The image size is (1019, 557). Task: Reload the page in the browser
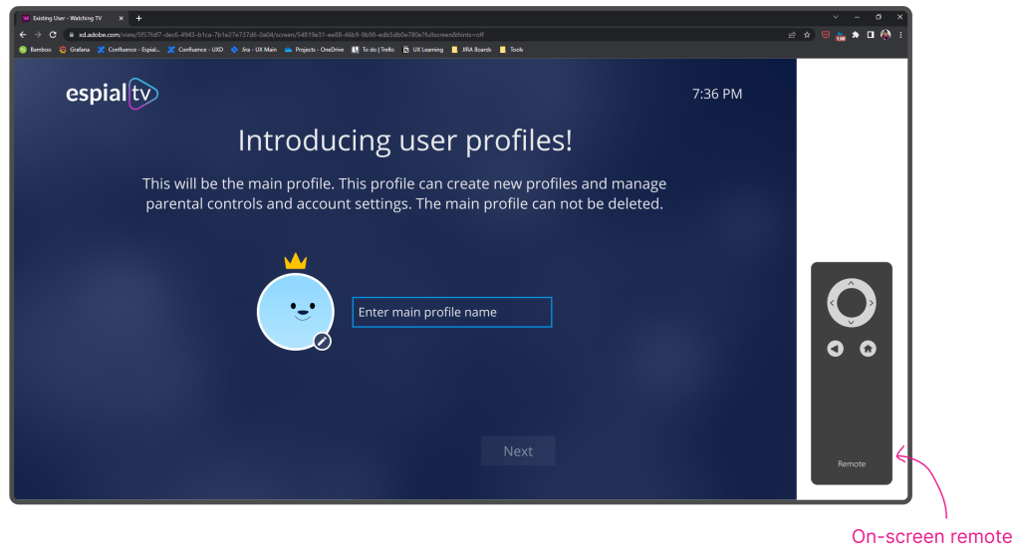click(53, 34)
